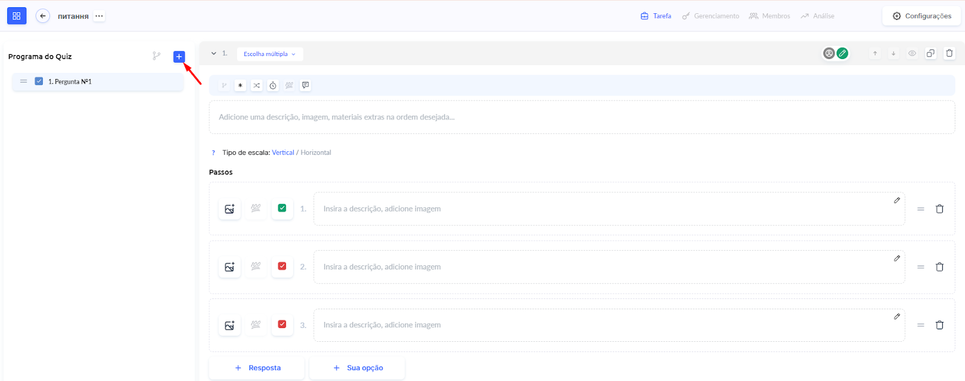Image resolution: width=965 pixels, height=381 pixels.
Task: Uncheck the Pergunta №1 checkbox in sidebar
Action: [39, 81]
